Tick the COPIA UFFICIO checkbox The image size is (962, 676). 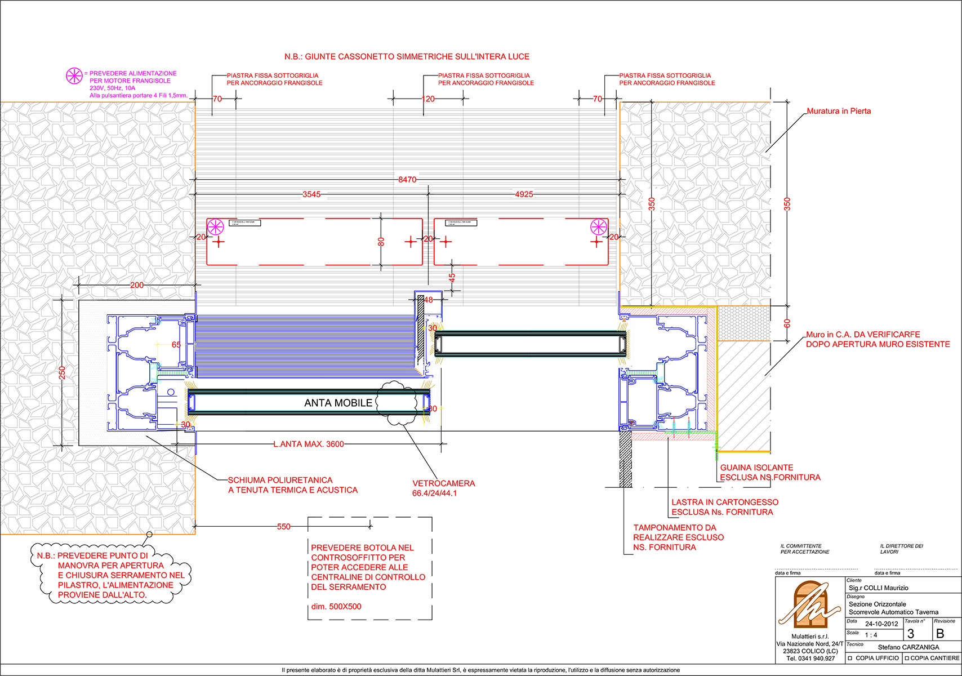coord(850,658)
